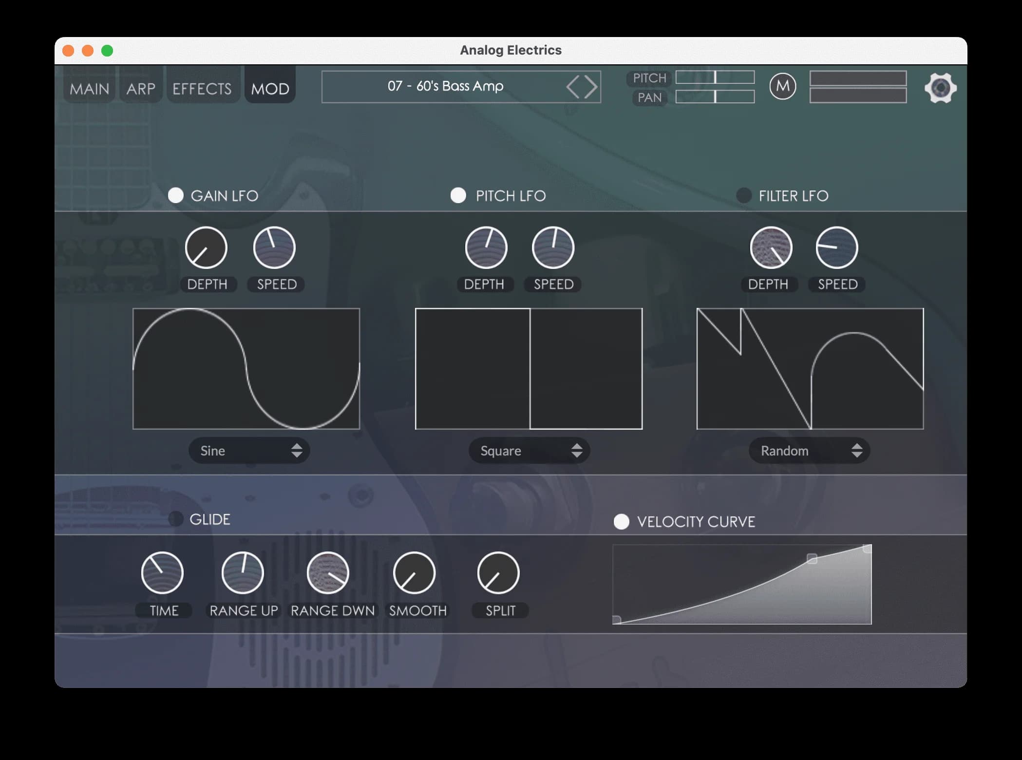
Task: Open the settings gear icon
Action: pyautogui.click(x=941, y=88)
